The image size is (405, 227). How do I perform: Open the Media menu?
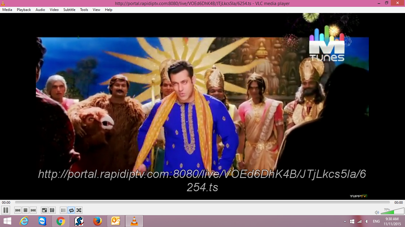point(7,10)
